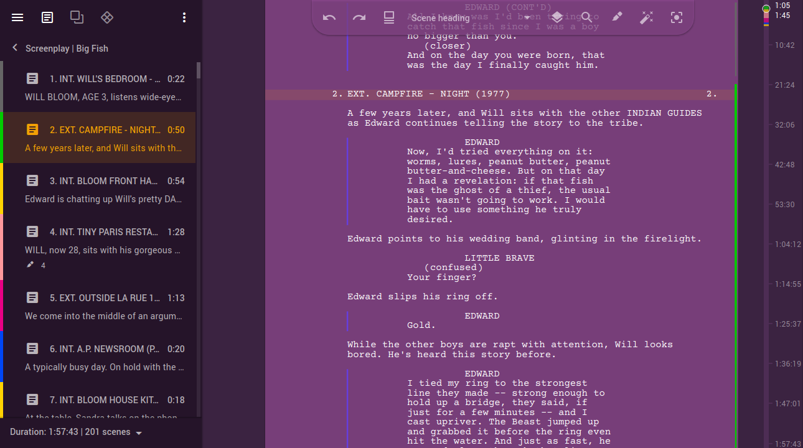Click scene 1 document icon
Image resolution: width=803 pixels, height=448 pixels.
pyautogui.click(x=32, y=79)
